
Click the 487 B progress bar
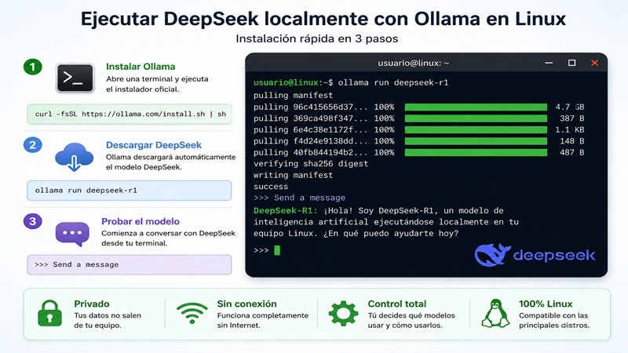pos(476,152)
